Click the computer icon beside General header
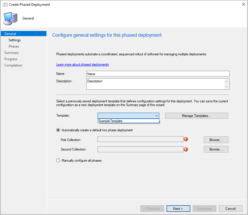The image size is (248, 215). pyautogui.click(x=10, y=18)
